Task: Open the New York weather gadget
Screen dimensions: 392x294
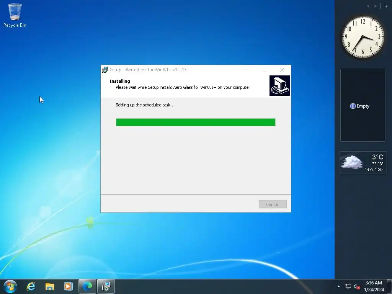Action: [x=363, y=162]
